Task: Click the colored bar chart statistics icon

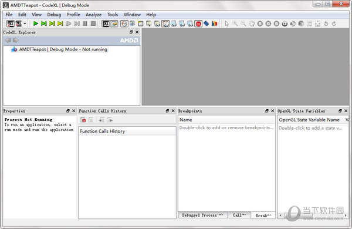Action: point(214,23)
